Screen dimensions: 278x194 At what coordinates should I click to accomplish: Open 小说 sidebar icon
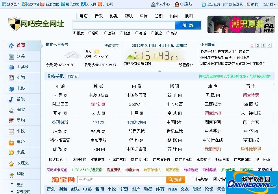[x=11, y=131]
